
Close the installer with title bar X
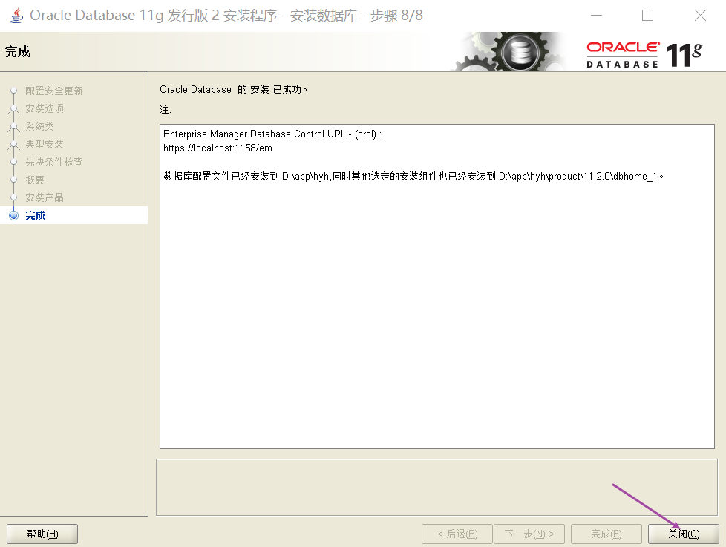(700, 16)
